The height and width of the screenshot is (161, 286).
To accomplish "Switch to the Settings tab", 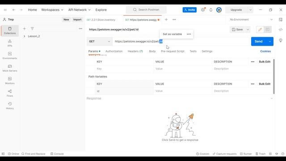I will [207, 51].
